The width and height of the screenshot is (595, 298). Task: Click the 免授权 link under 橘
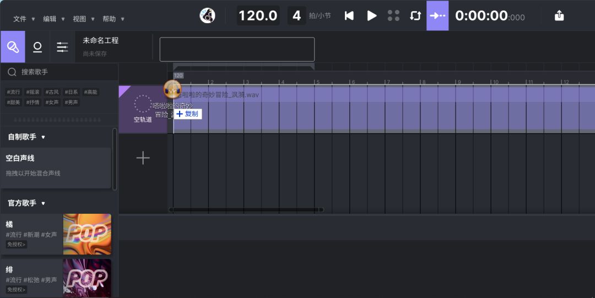(16, 244)
